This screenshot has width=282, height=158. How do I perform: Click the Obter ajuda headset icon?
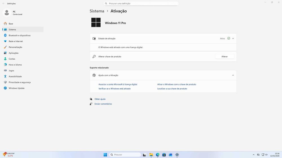(x=91, y=99)
